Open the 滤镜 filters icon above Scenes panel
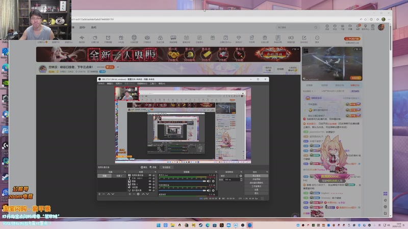This screenshot has width=408, height=229. [x=152, y=167]
